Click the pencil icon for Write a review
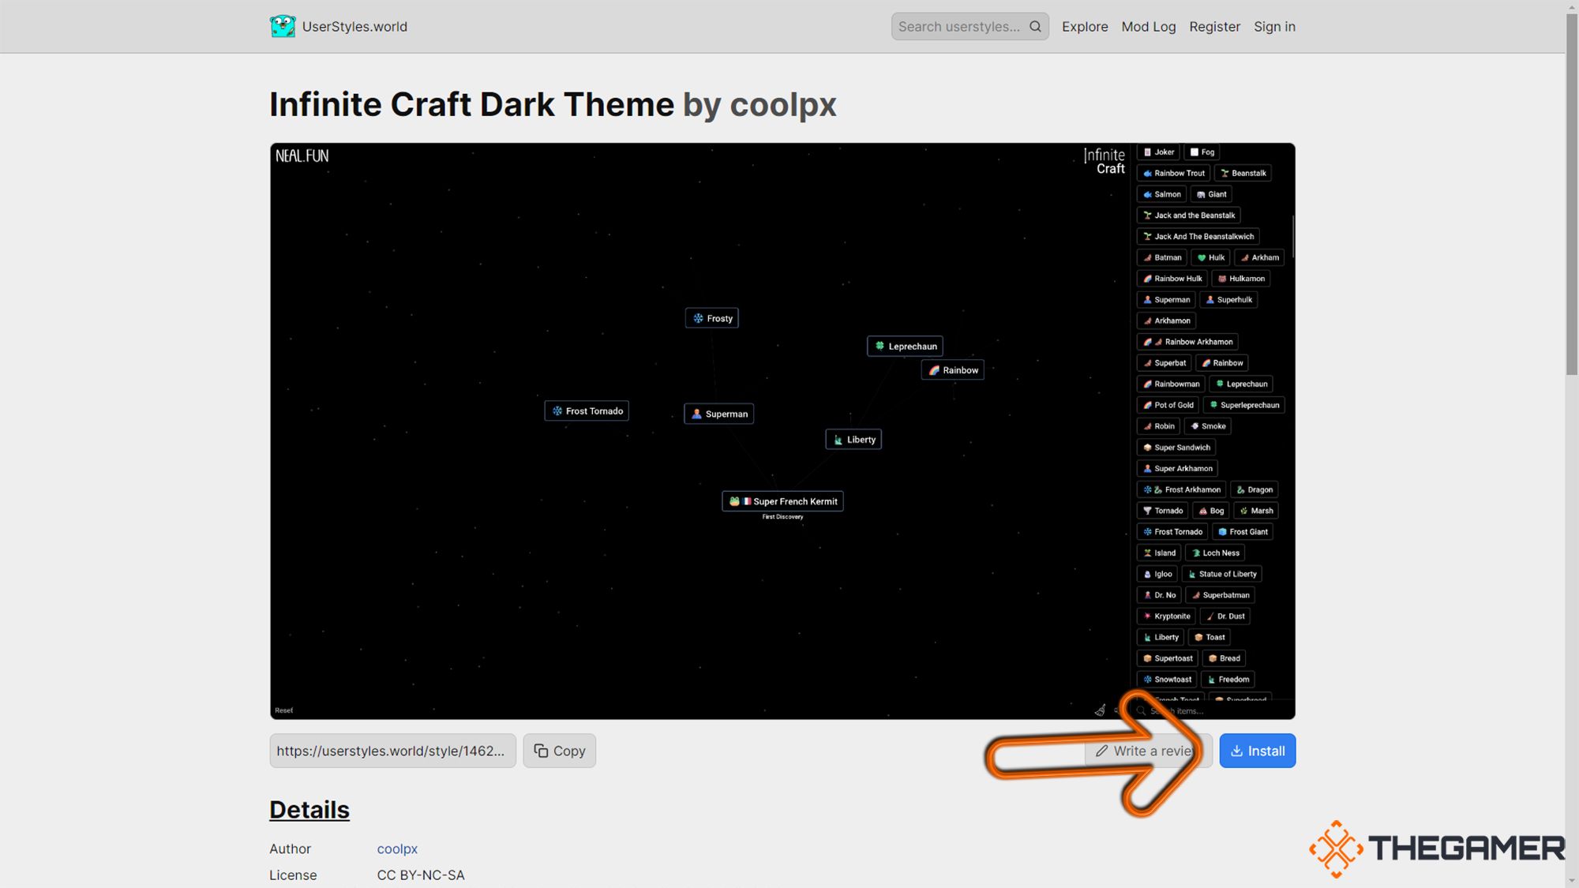This screenshot has width=1579, height=888. (x=1102, y=751)
